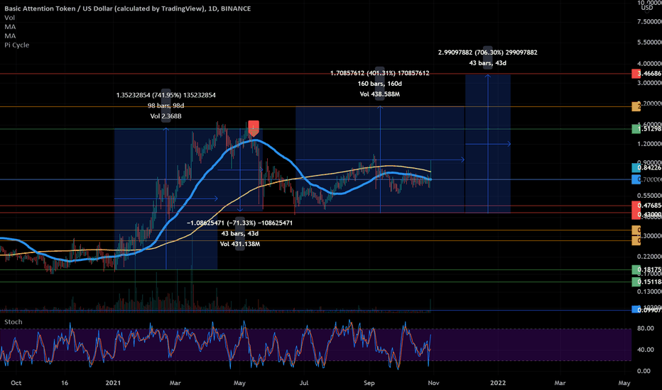Click the blue 0.09907 price label
The image size is (662, 390).
pyautogui.click(x=647, y=310)
